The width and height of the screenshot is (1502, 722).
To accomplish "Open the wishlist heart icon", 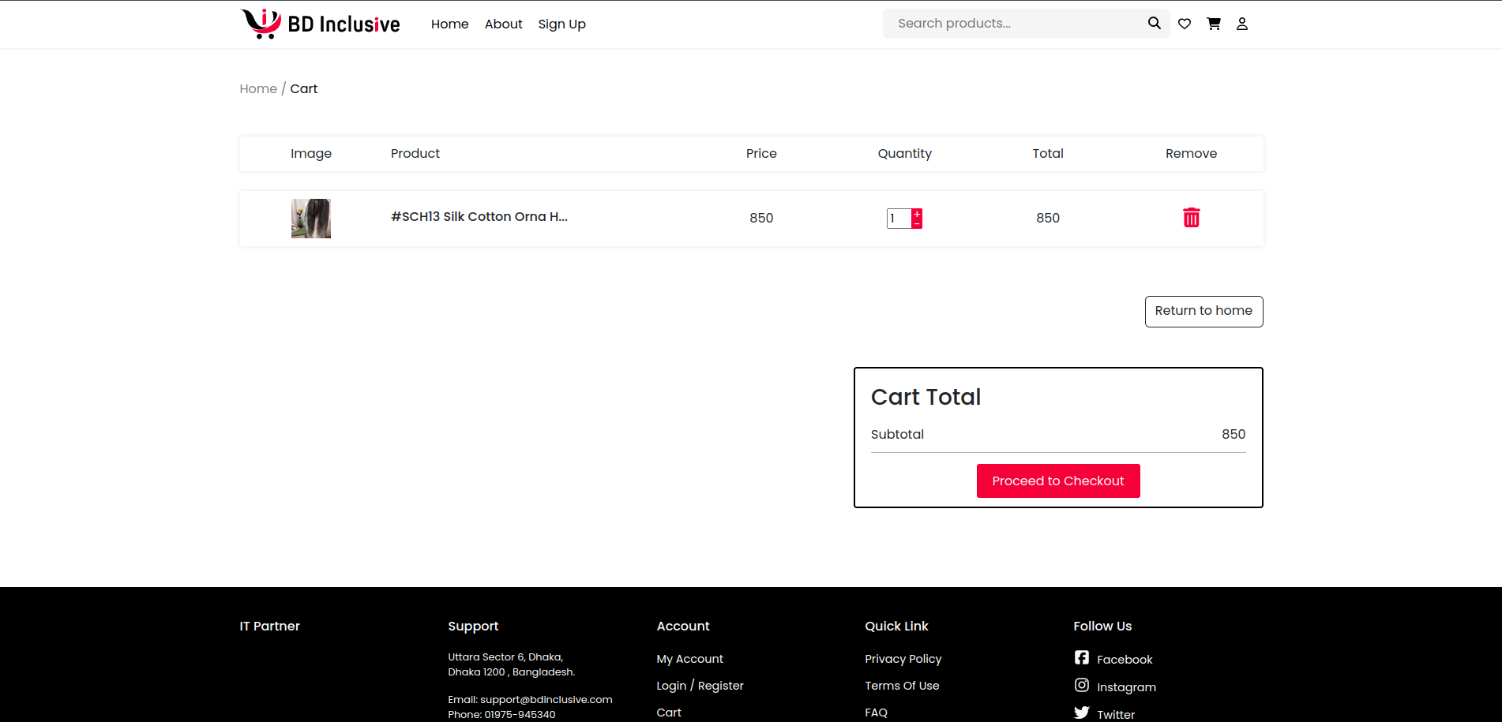I will tap(1185, 24).
